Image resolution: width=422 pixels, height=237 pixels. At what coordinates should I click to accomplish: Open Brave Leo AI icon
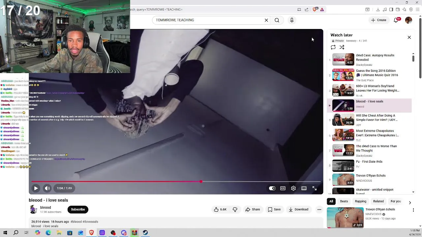pos(404,10)
